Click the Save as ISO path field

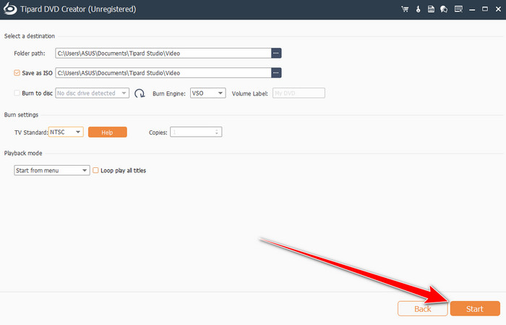tap(163, 72)
